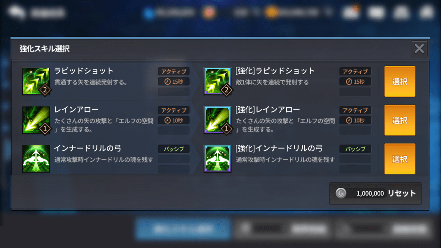Click the 10秒 cooldown on [強化]レインアロー

coord(355,120)
